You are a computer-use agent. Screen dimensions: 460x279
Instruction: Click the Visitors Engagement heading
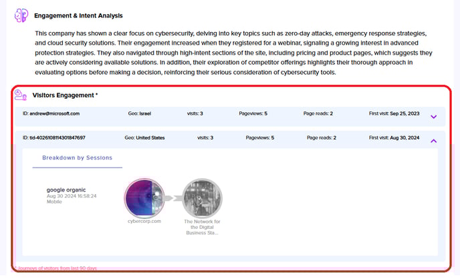[65, 95]
